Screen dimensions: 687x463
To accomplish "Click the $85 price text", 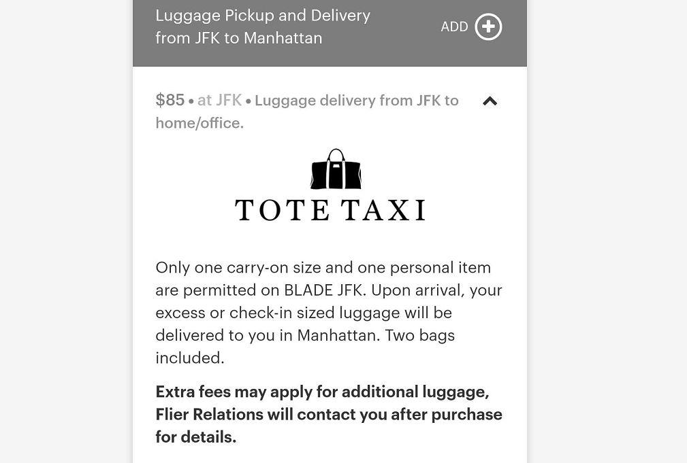I will click(x=170, y=101).
